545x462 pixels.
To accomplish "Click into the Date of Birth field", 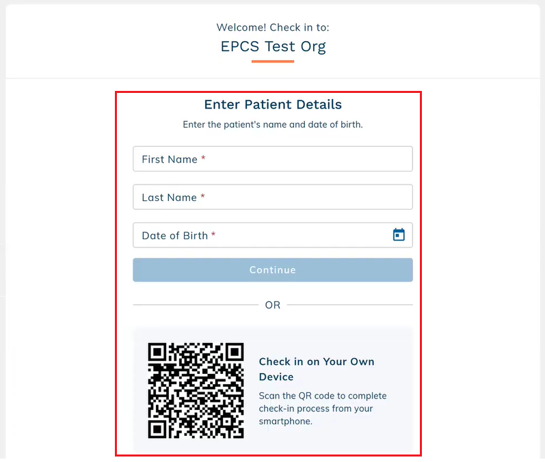I will (272, 235).
